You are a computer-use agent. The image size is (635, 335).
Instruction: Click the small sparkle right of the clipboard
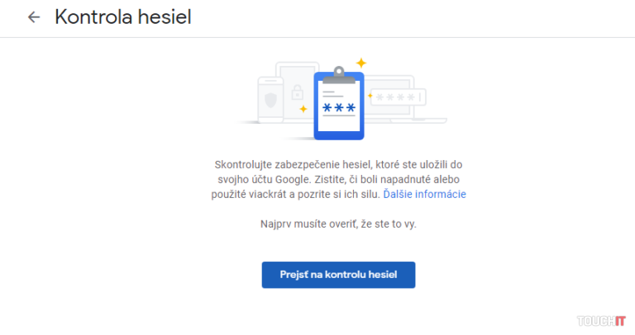coord(370,96)
